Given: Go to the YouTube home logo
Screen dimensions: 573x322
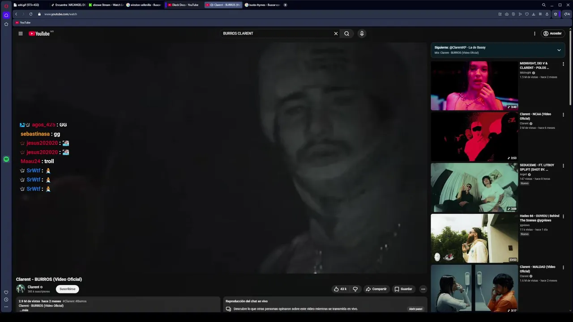Looking at the screenshot, I should [39, 34].
